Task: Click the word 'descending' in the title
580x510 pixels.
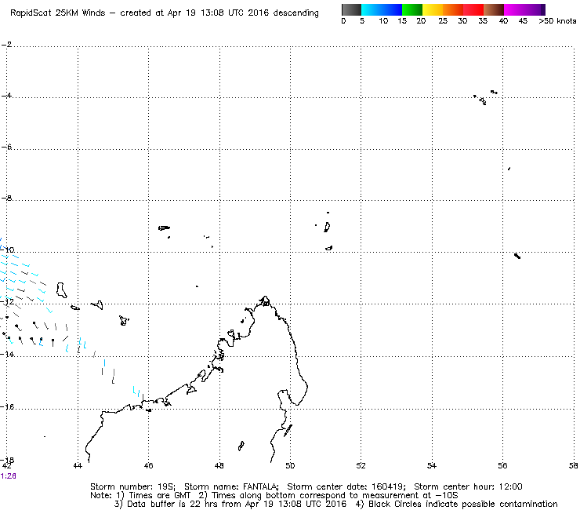Action: pos(296,13)
